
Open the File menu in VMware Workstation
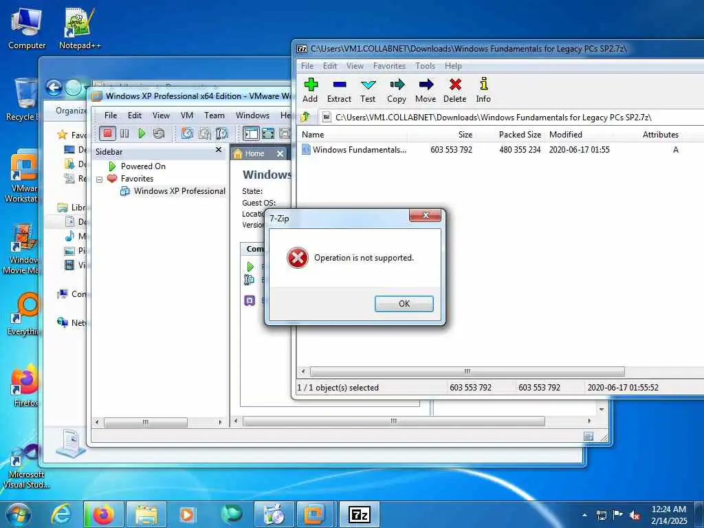111,115
